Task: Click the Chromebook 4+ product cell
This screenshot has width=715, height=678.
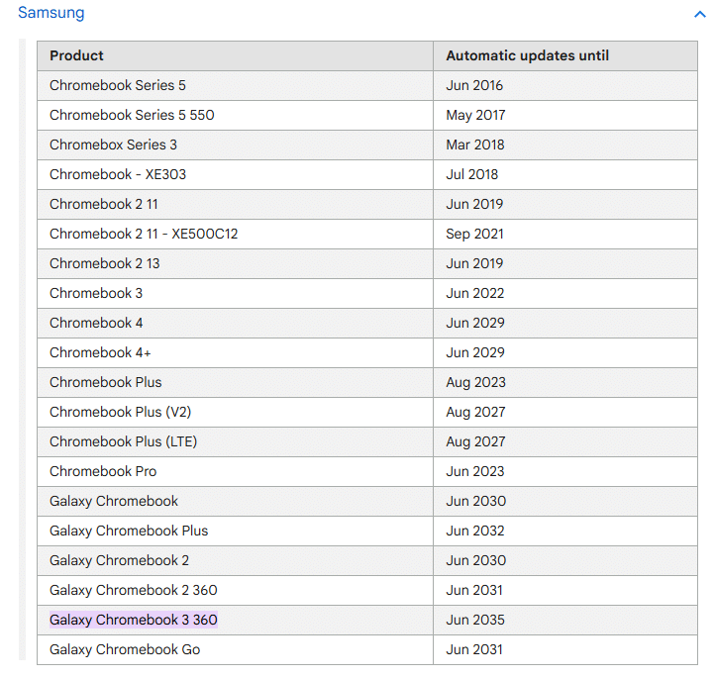Action: pyautogui.click(x=100, y=352)
